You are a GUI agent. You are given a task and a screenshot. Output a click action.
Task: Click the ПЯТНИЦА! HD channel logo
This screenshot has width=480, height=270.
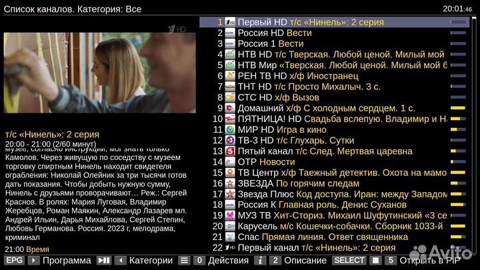pyautogui.click(x=230, y=119)
